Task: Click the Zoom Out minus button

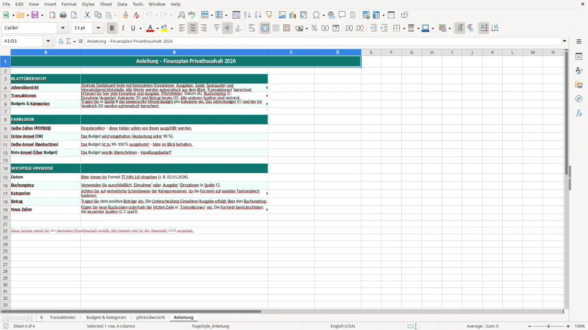Action: [x=530, y=326]
